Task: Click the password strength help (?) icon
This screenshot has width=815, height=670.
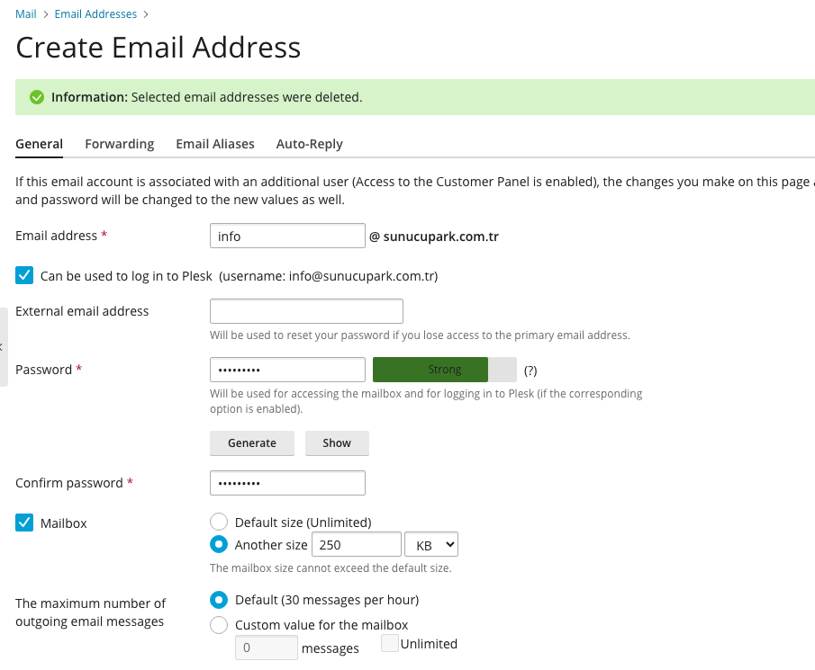Action: pos(530,370)
